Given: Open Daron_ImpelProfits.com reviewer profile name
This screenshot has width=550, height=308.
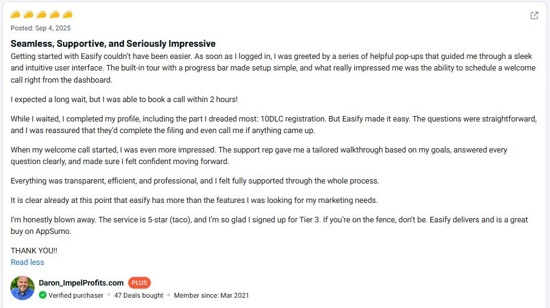Looking at the screenshot, I should pos(81,282).
